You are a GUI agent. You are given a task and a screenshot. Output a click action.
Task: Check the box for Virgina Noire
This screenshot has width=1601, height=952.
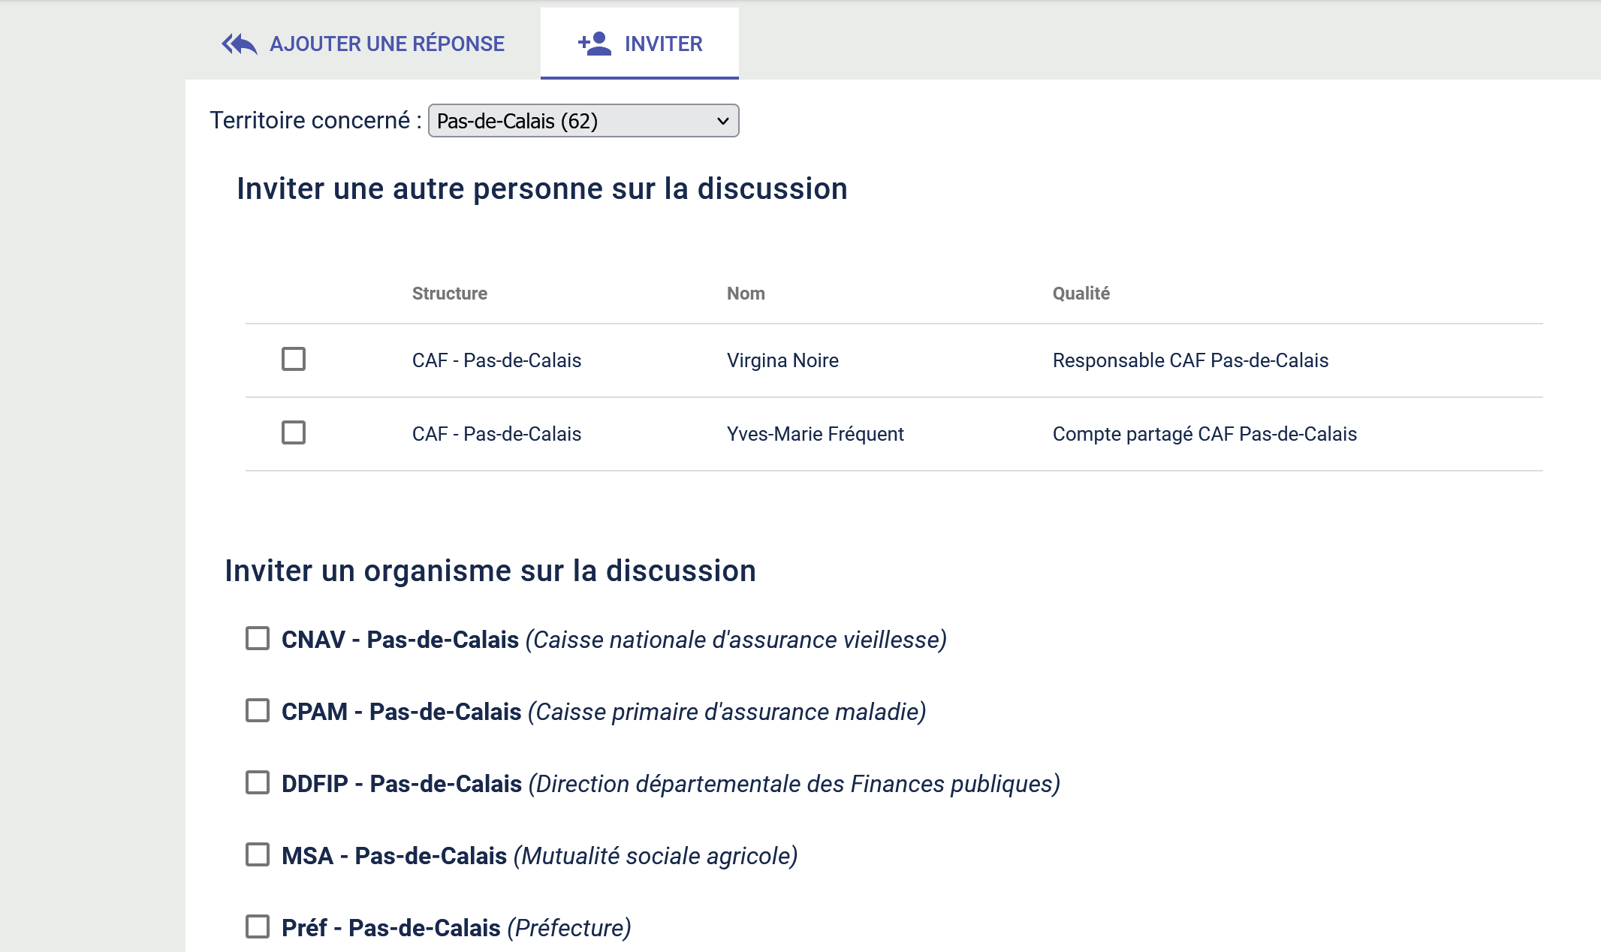294,360
